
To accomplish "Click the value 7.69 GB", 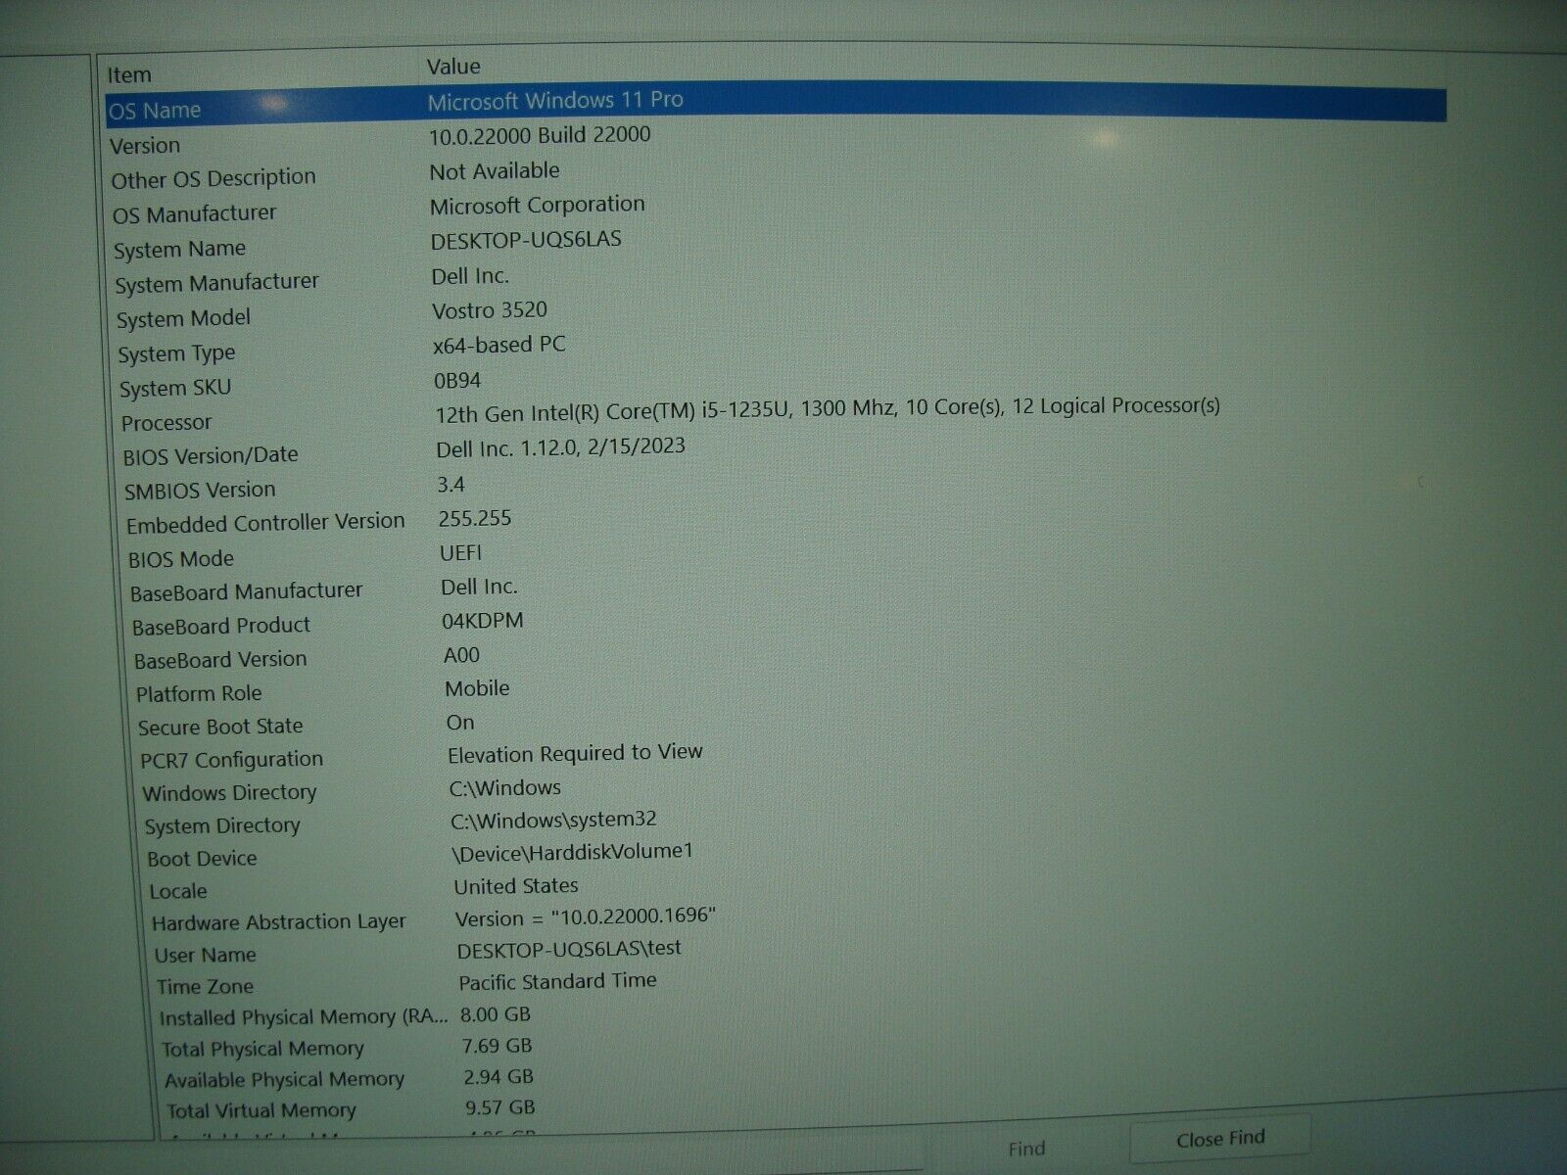I will pyautogui.click(x=498, y=1046).
